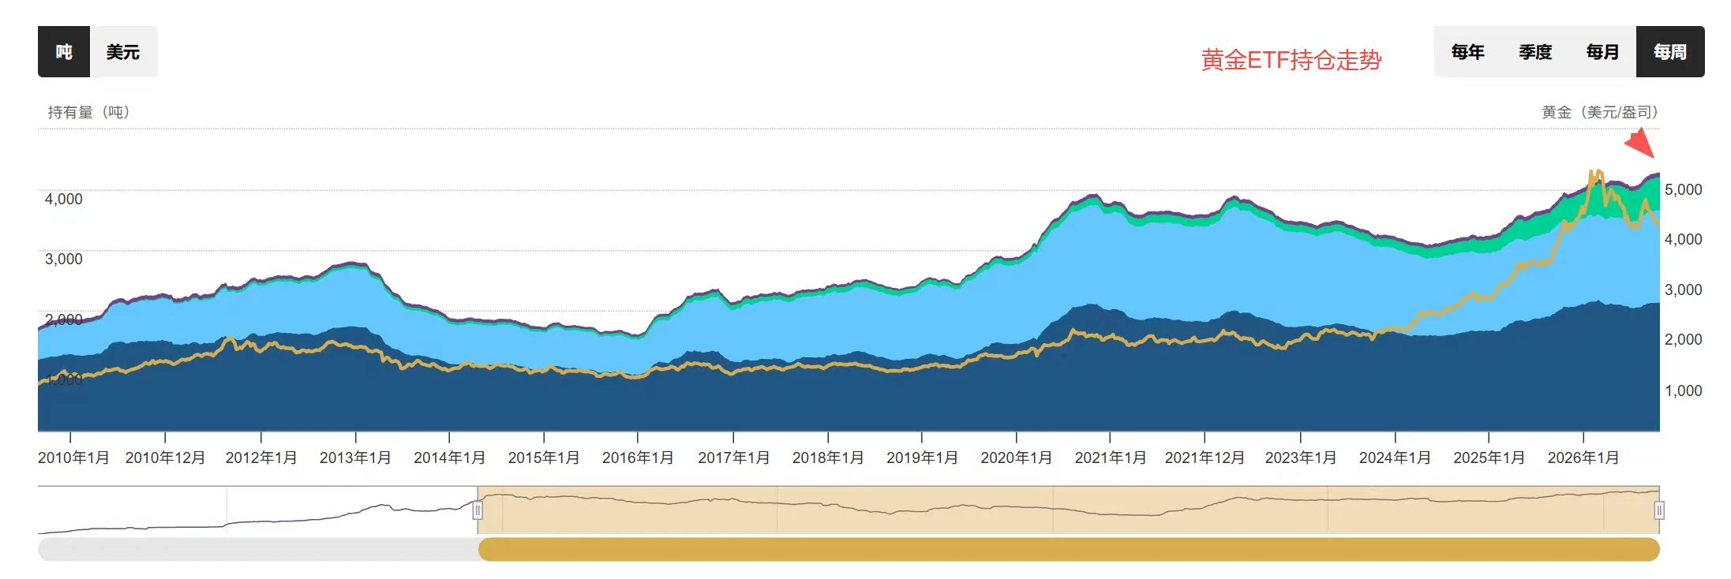Grab the right range selector handle
Screen dimensions: 1731x579
coord(1659,510)
